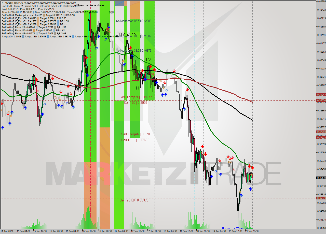This screenshot has width=326, height=234.
Task: Click the '19 Jan 20:30' time axis label
Action: pyautogui.click(x=252, y=231)
